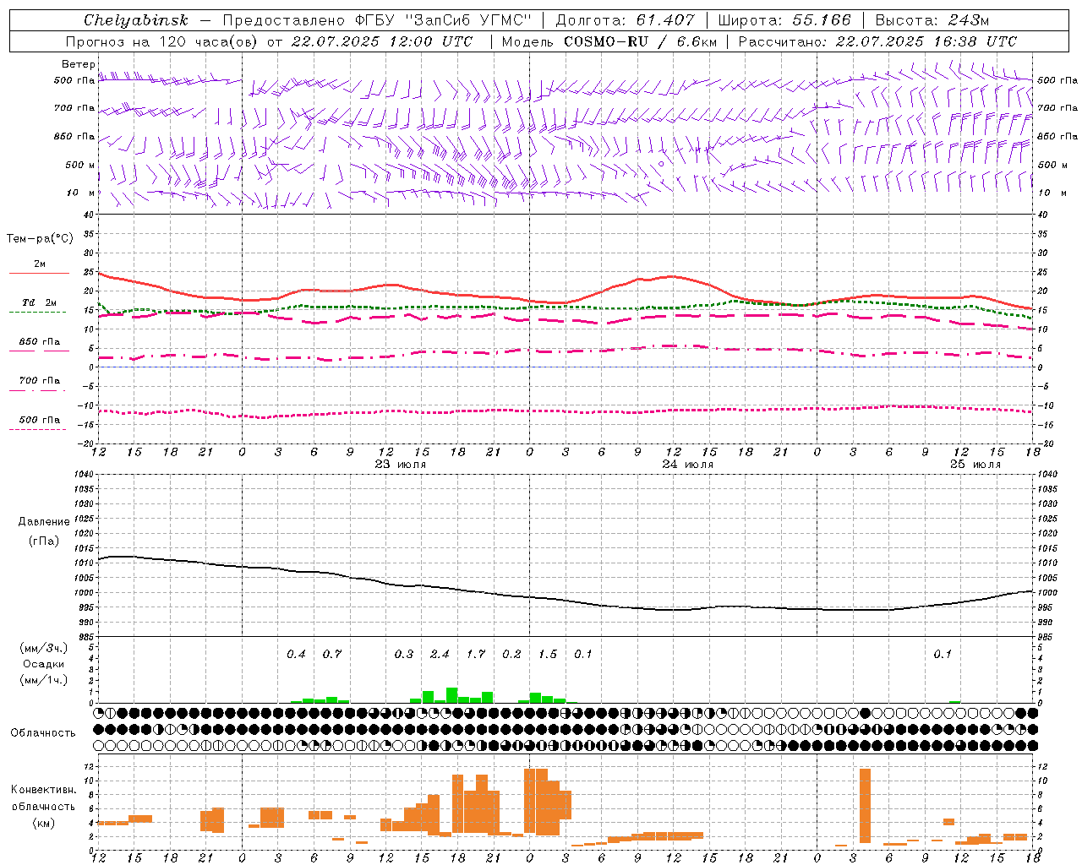The image size is (1082, 865).
Task: Click the ФГБУ "ЗапСиб УГМС" provider text
Action: click(444, 20)
